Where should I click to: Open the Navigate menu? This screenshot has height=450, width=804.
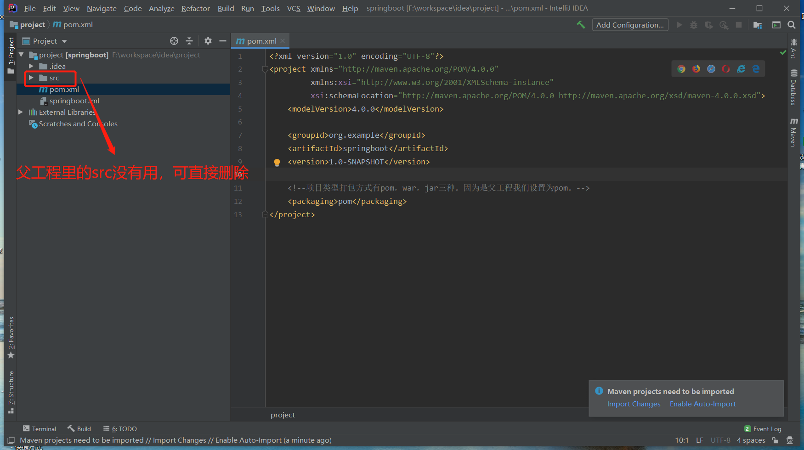coord(102,8)
